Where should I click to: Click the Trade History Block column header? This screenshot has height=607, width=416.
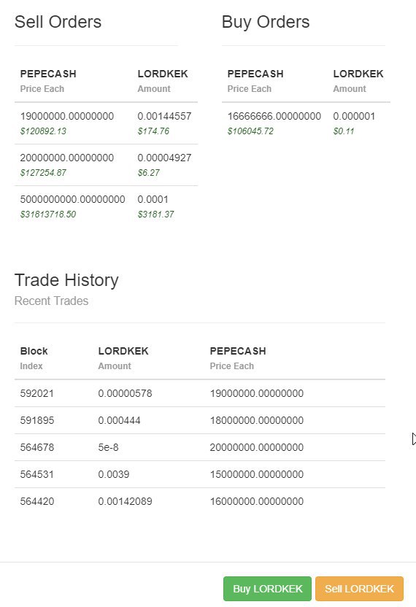(x=34, y=351)
